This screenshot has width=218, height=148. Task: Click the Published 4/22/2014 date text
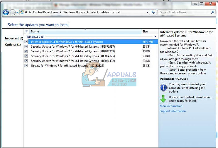coord(174,79)
